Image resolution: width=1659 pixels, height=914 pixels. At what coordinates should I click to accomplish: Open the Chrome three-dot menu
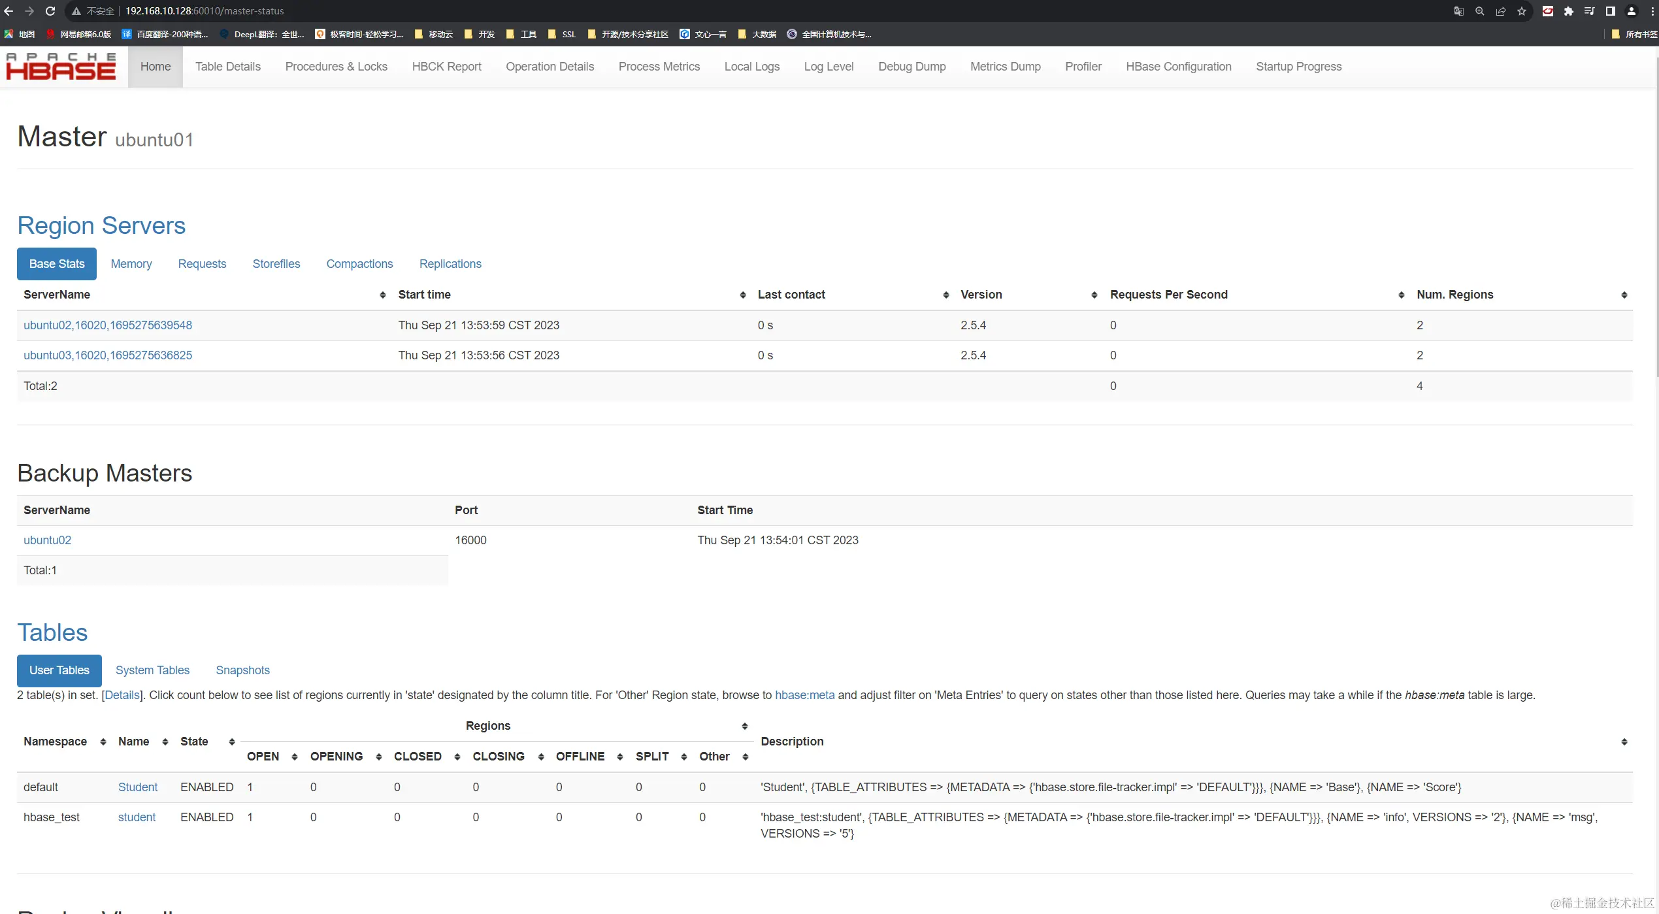pos(1652,11)
